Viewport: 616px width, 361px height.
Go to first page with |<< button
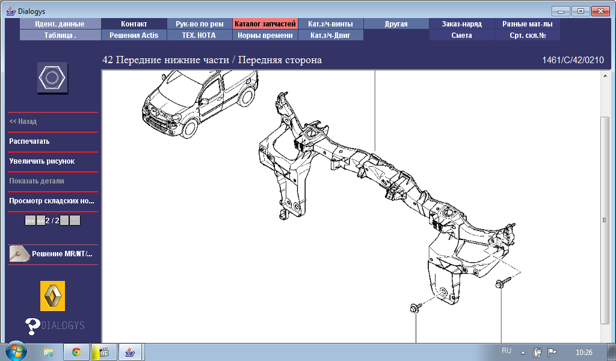(x=30, y=220)
